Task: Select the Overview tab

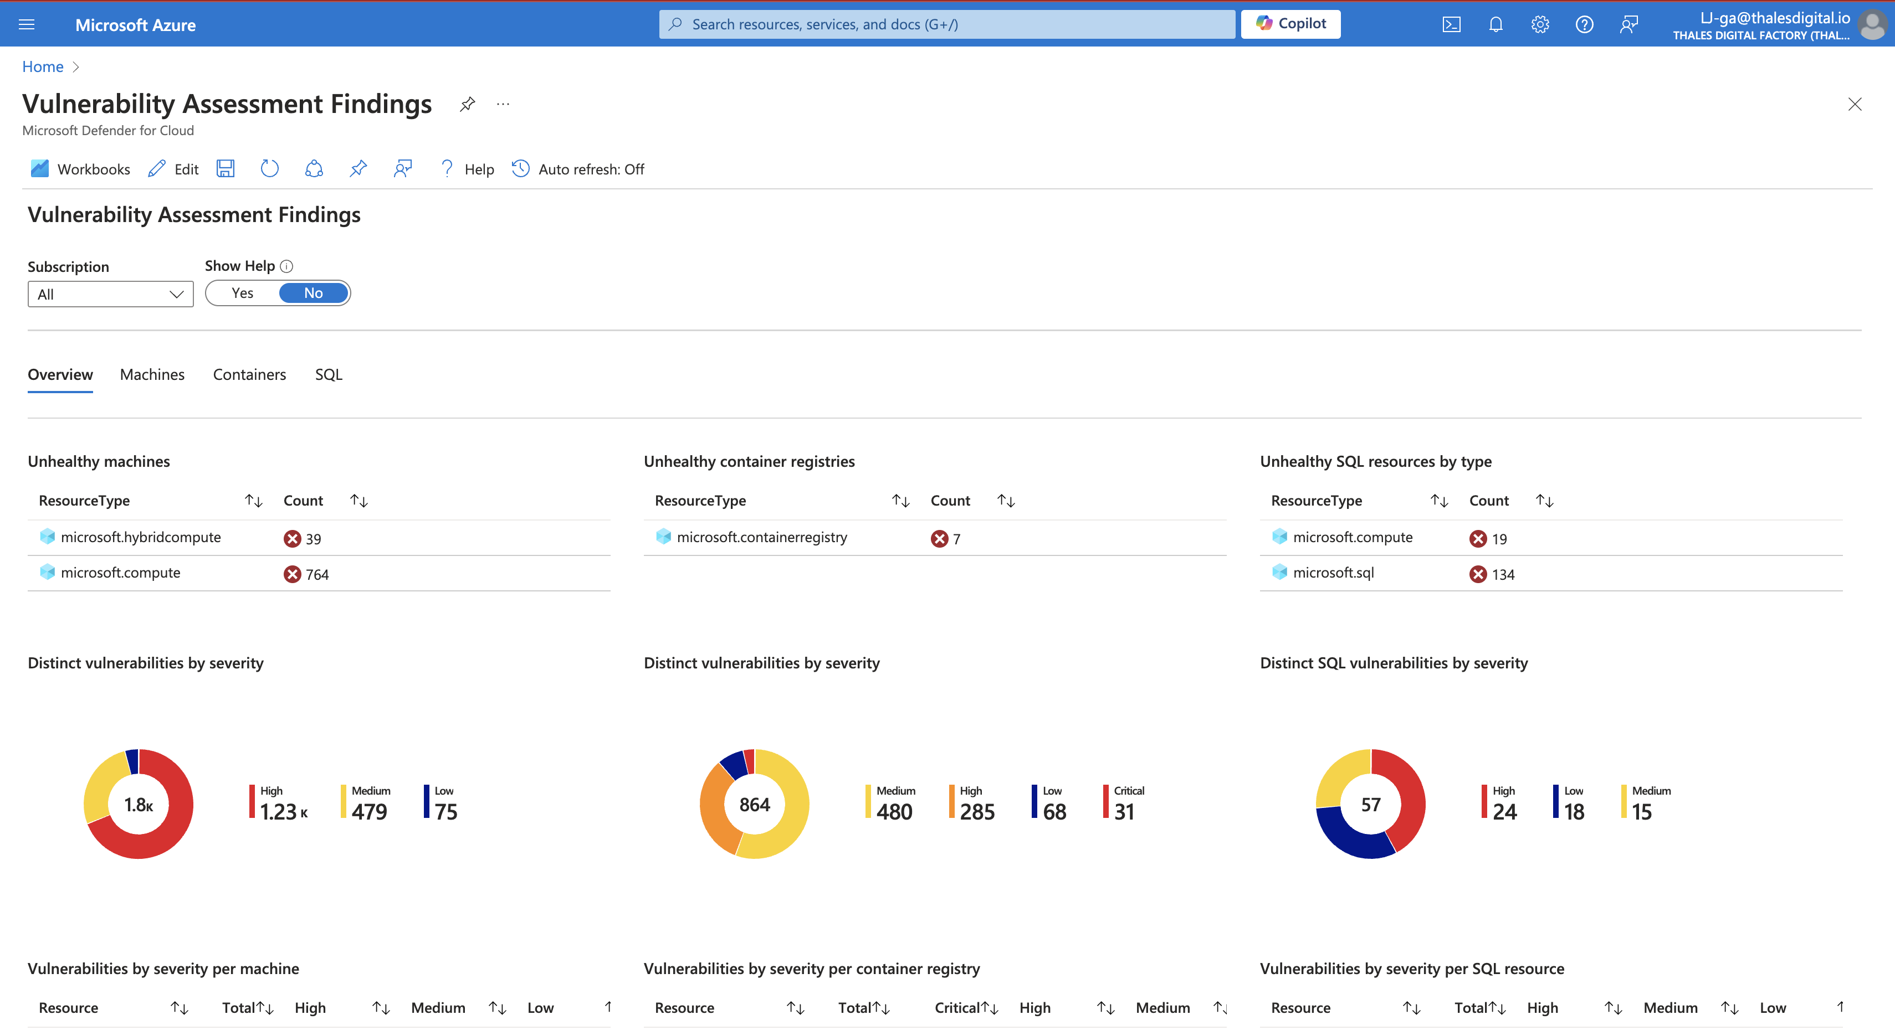Action: pyautogui.click(x=60, y=374)
